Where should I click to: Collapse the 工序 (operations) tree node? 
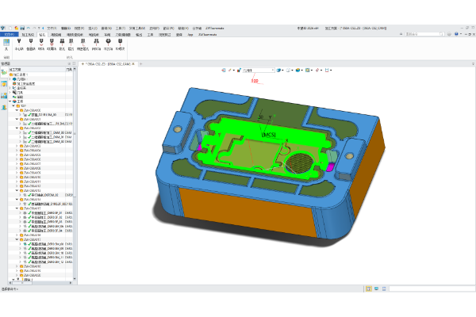pyautogui.click(x=10, y=101)
